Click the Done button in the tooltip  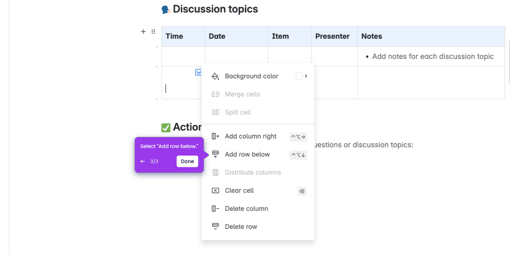[x=187, y=161]
